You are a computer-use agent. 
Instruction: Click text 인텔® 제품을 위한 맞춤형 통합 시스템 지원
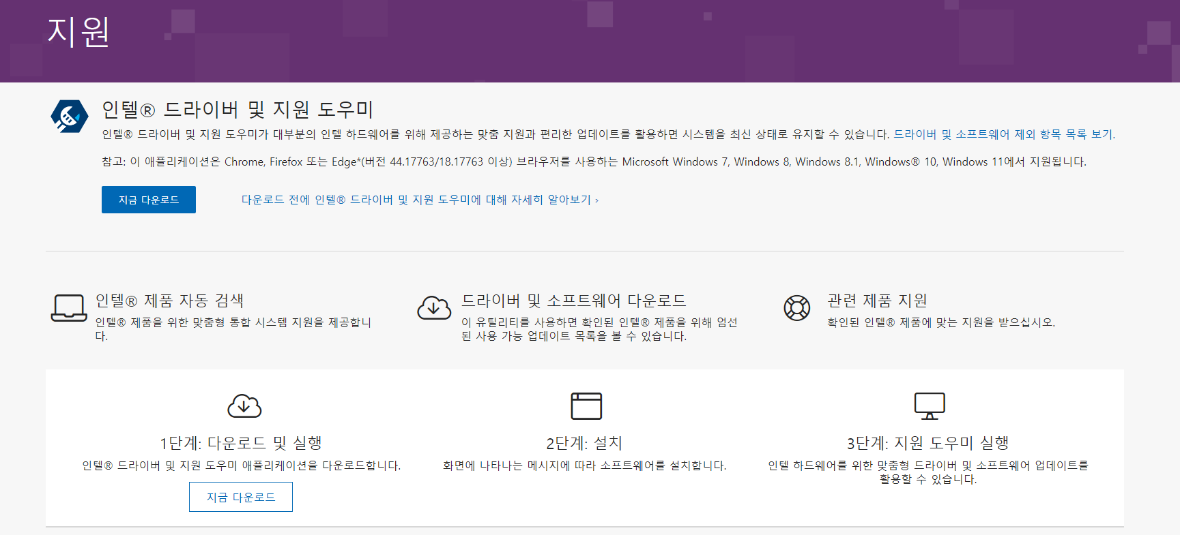233,328
